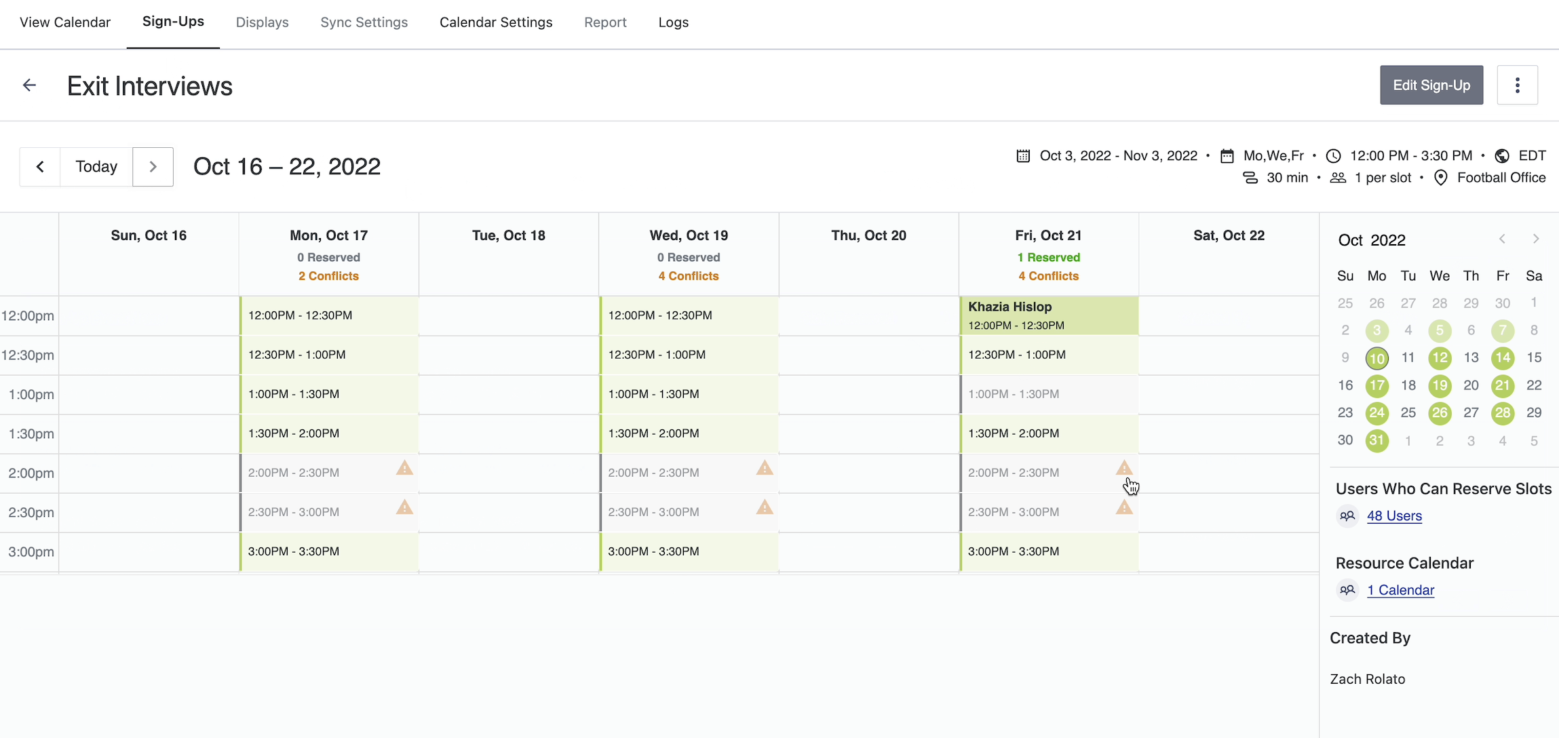
Task: Click users icon beside 48 Users
Action: point(1347,516)
